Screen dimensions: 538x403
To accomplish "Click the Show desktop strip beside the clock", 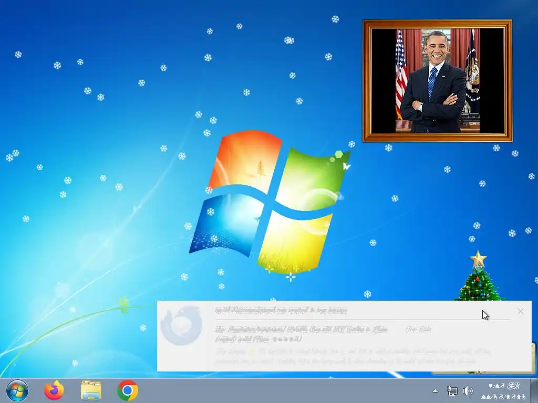I will tap(534, 390).
